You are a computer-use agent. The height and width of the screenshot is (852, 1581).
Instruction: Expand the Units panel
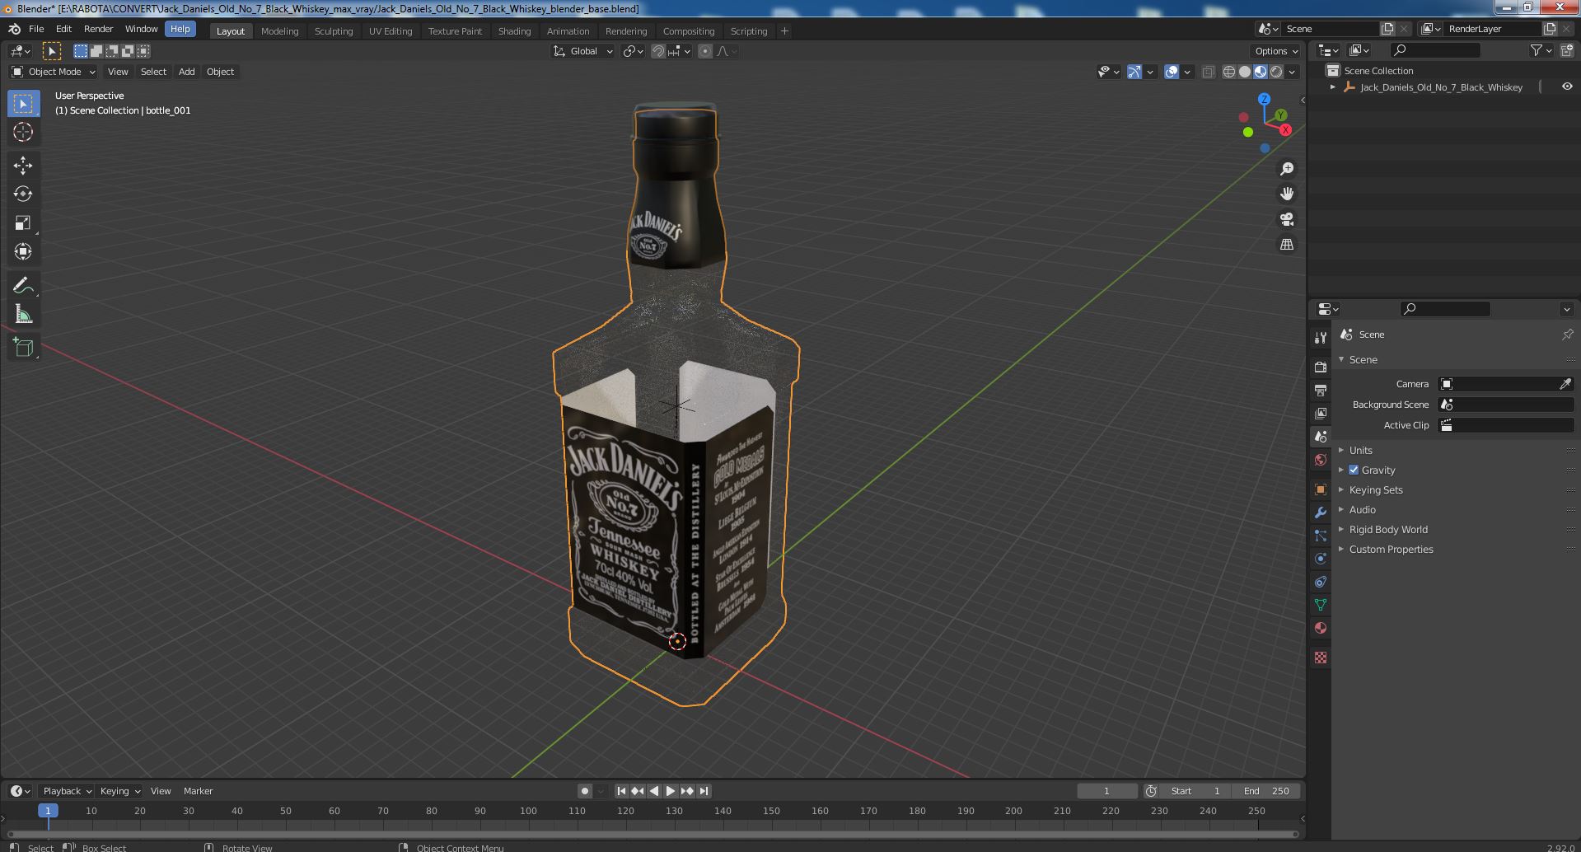pos(1360,450)
